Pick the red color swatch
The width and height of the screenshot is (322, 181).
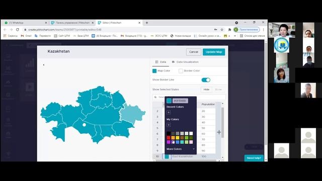pos(169,138)
